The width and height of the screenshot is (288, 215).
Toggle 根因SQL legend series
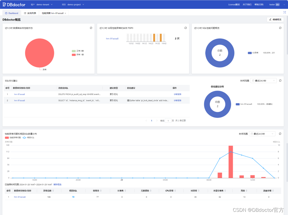coord(29,138)
